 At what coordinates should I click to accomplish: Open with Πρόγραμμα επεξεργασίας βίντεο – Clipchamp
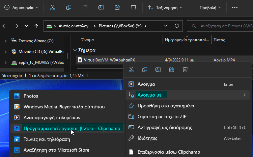click(x=67, y=128)
